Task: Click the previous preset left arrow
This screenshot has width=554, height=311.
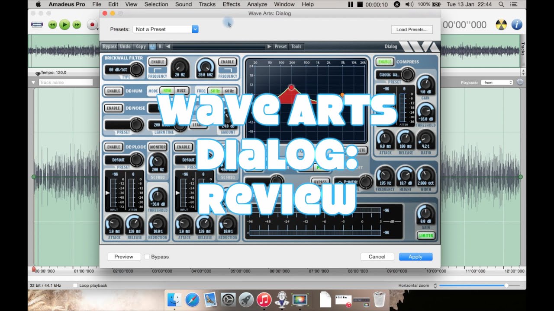Action: 168,47
